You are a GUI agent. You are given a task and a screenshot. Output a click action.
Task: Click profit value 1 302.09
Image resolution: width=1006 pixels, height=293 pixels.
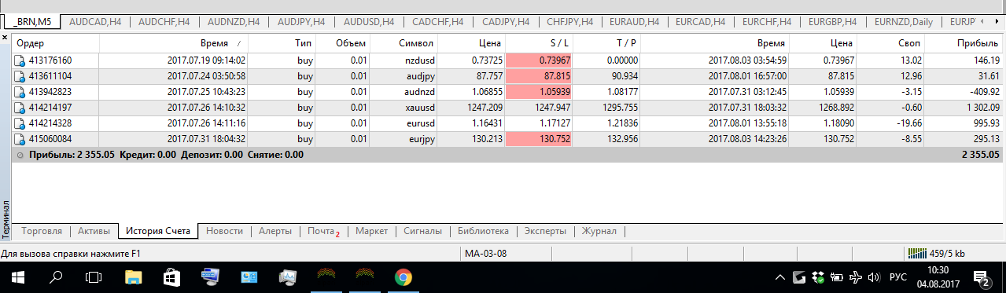point(981,108)
